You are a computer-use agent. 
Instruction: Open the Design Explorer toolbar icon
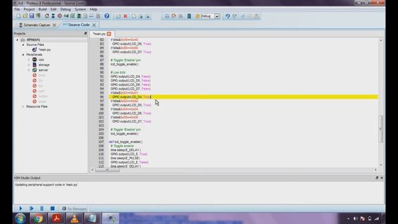pos(79,16)
